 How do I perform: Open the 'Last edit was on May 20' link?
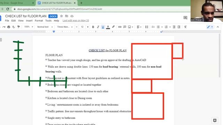[76, 20]
